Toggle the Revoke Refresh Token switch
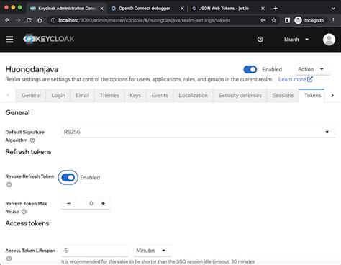This screenshot has height=265, width=341. pos(68,178)
